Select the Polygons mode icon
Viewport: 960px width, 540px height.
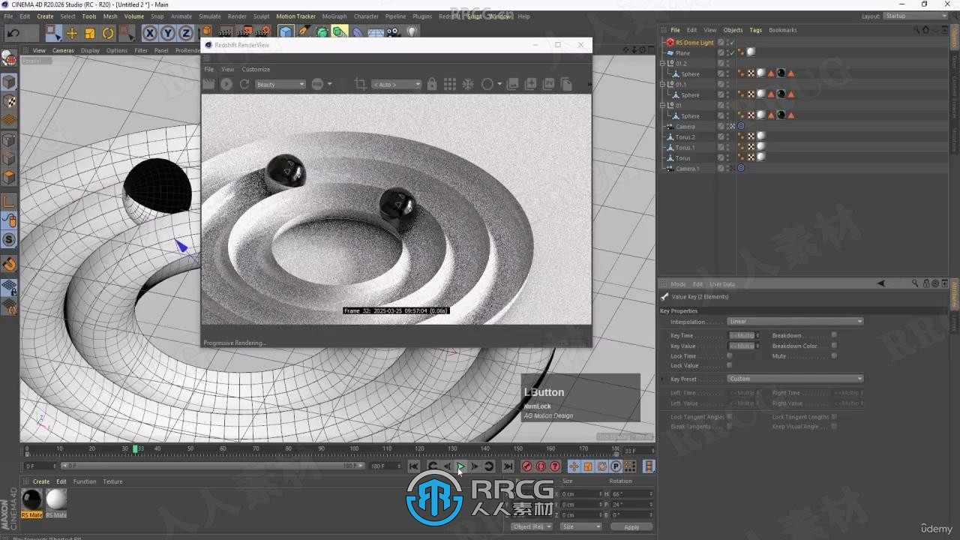[x=9, y=178]
